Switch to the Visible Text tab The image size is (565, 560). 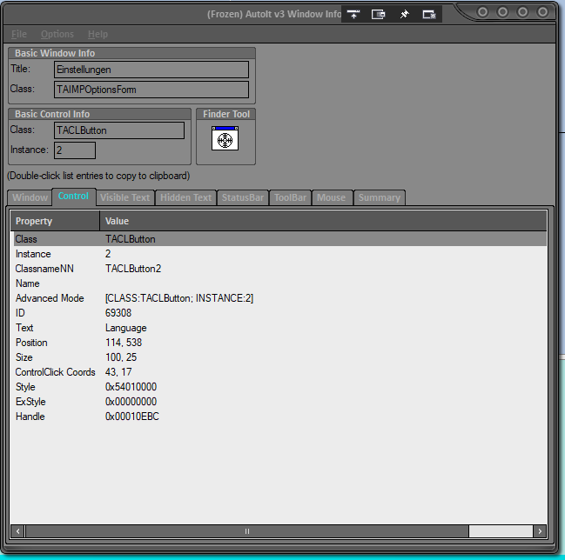124,197
